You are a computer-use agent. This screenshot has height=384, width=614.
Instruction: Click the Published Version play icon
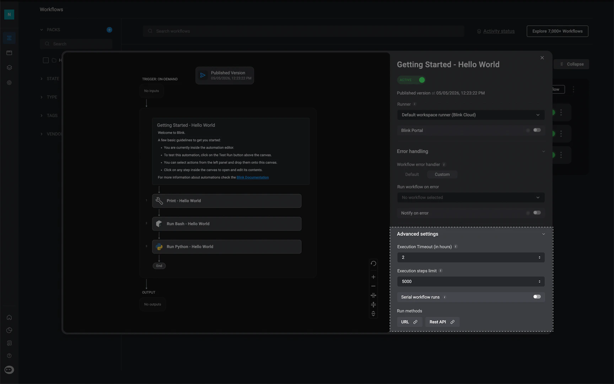click(x=203, y=75)
